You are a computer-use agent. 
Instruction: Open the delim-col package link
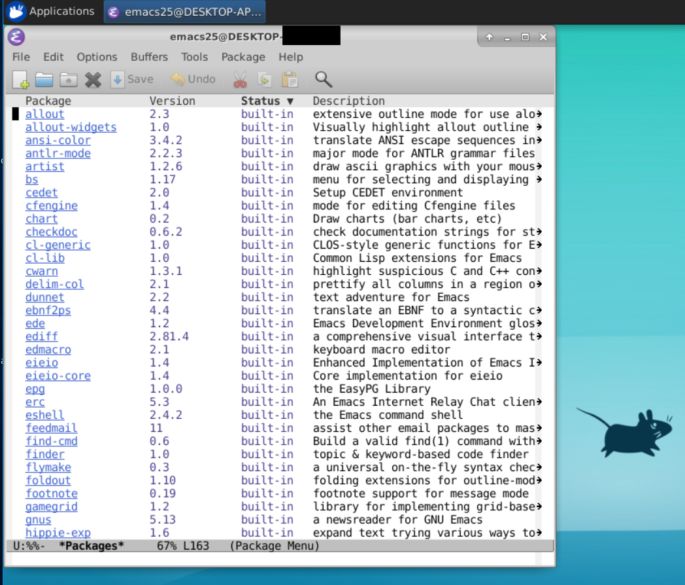point(55,284)
